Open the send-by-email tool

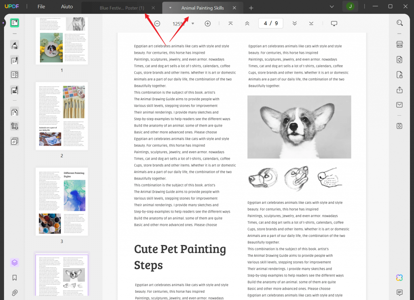pyautogui.click(x=399, y=104)
